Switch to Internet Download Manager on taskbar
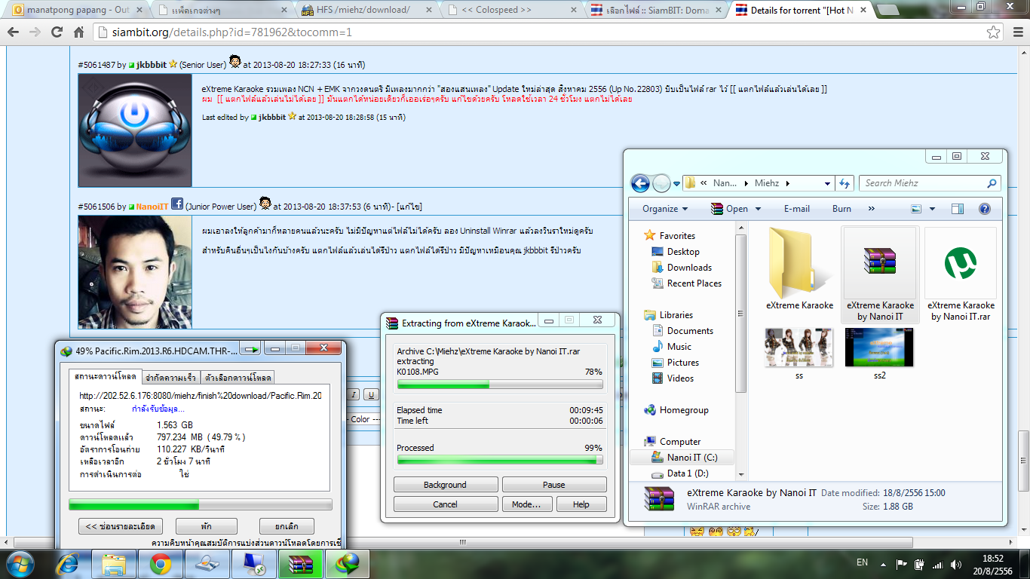The width and height of the screenshot is (1030, 579). [x=347, y=563]
